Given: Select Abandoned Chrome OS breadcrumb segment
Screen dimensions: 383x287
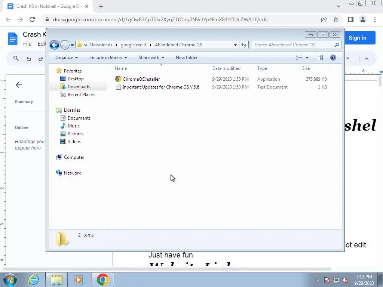Looking at the screenshot, I should [178, 45].
